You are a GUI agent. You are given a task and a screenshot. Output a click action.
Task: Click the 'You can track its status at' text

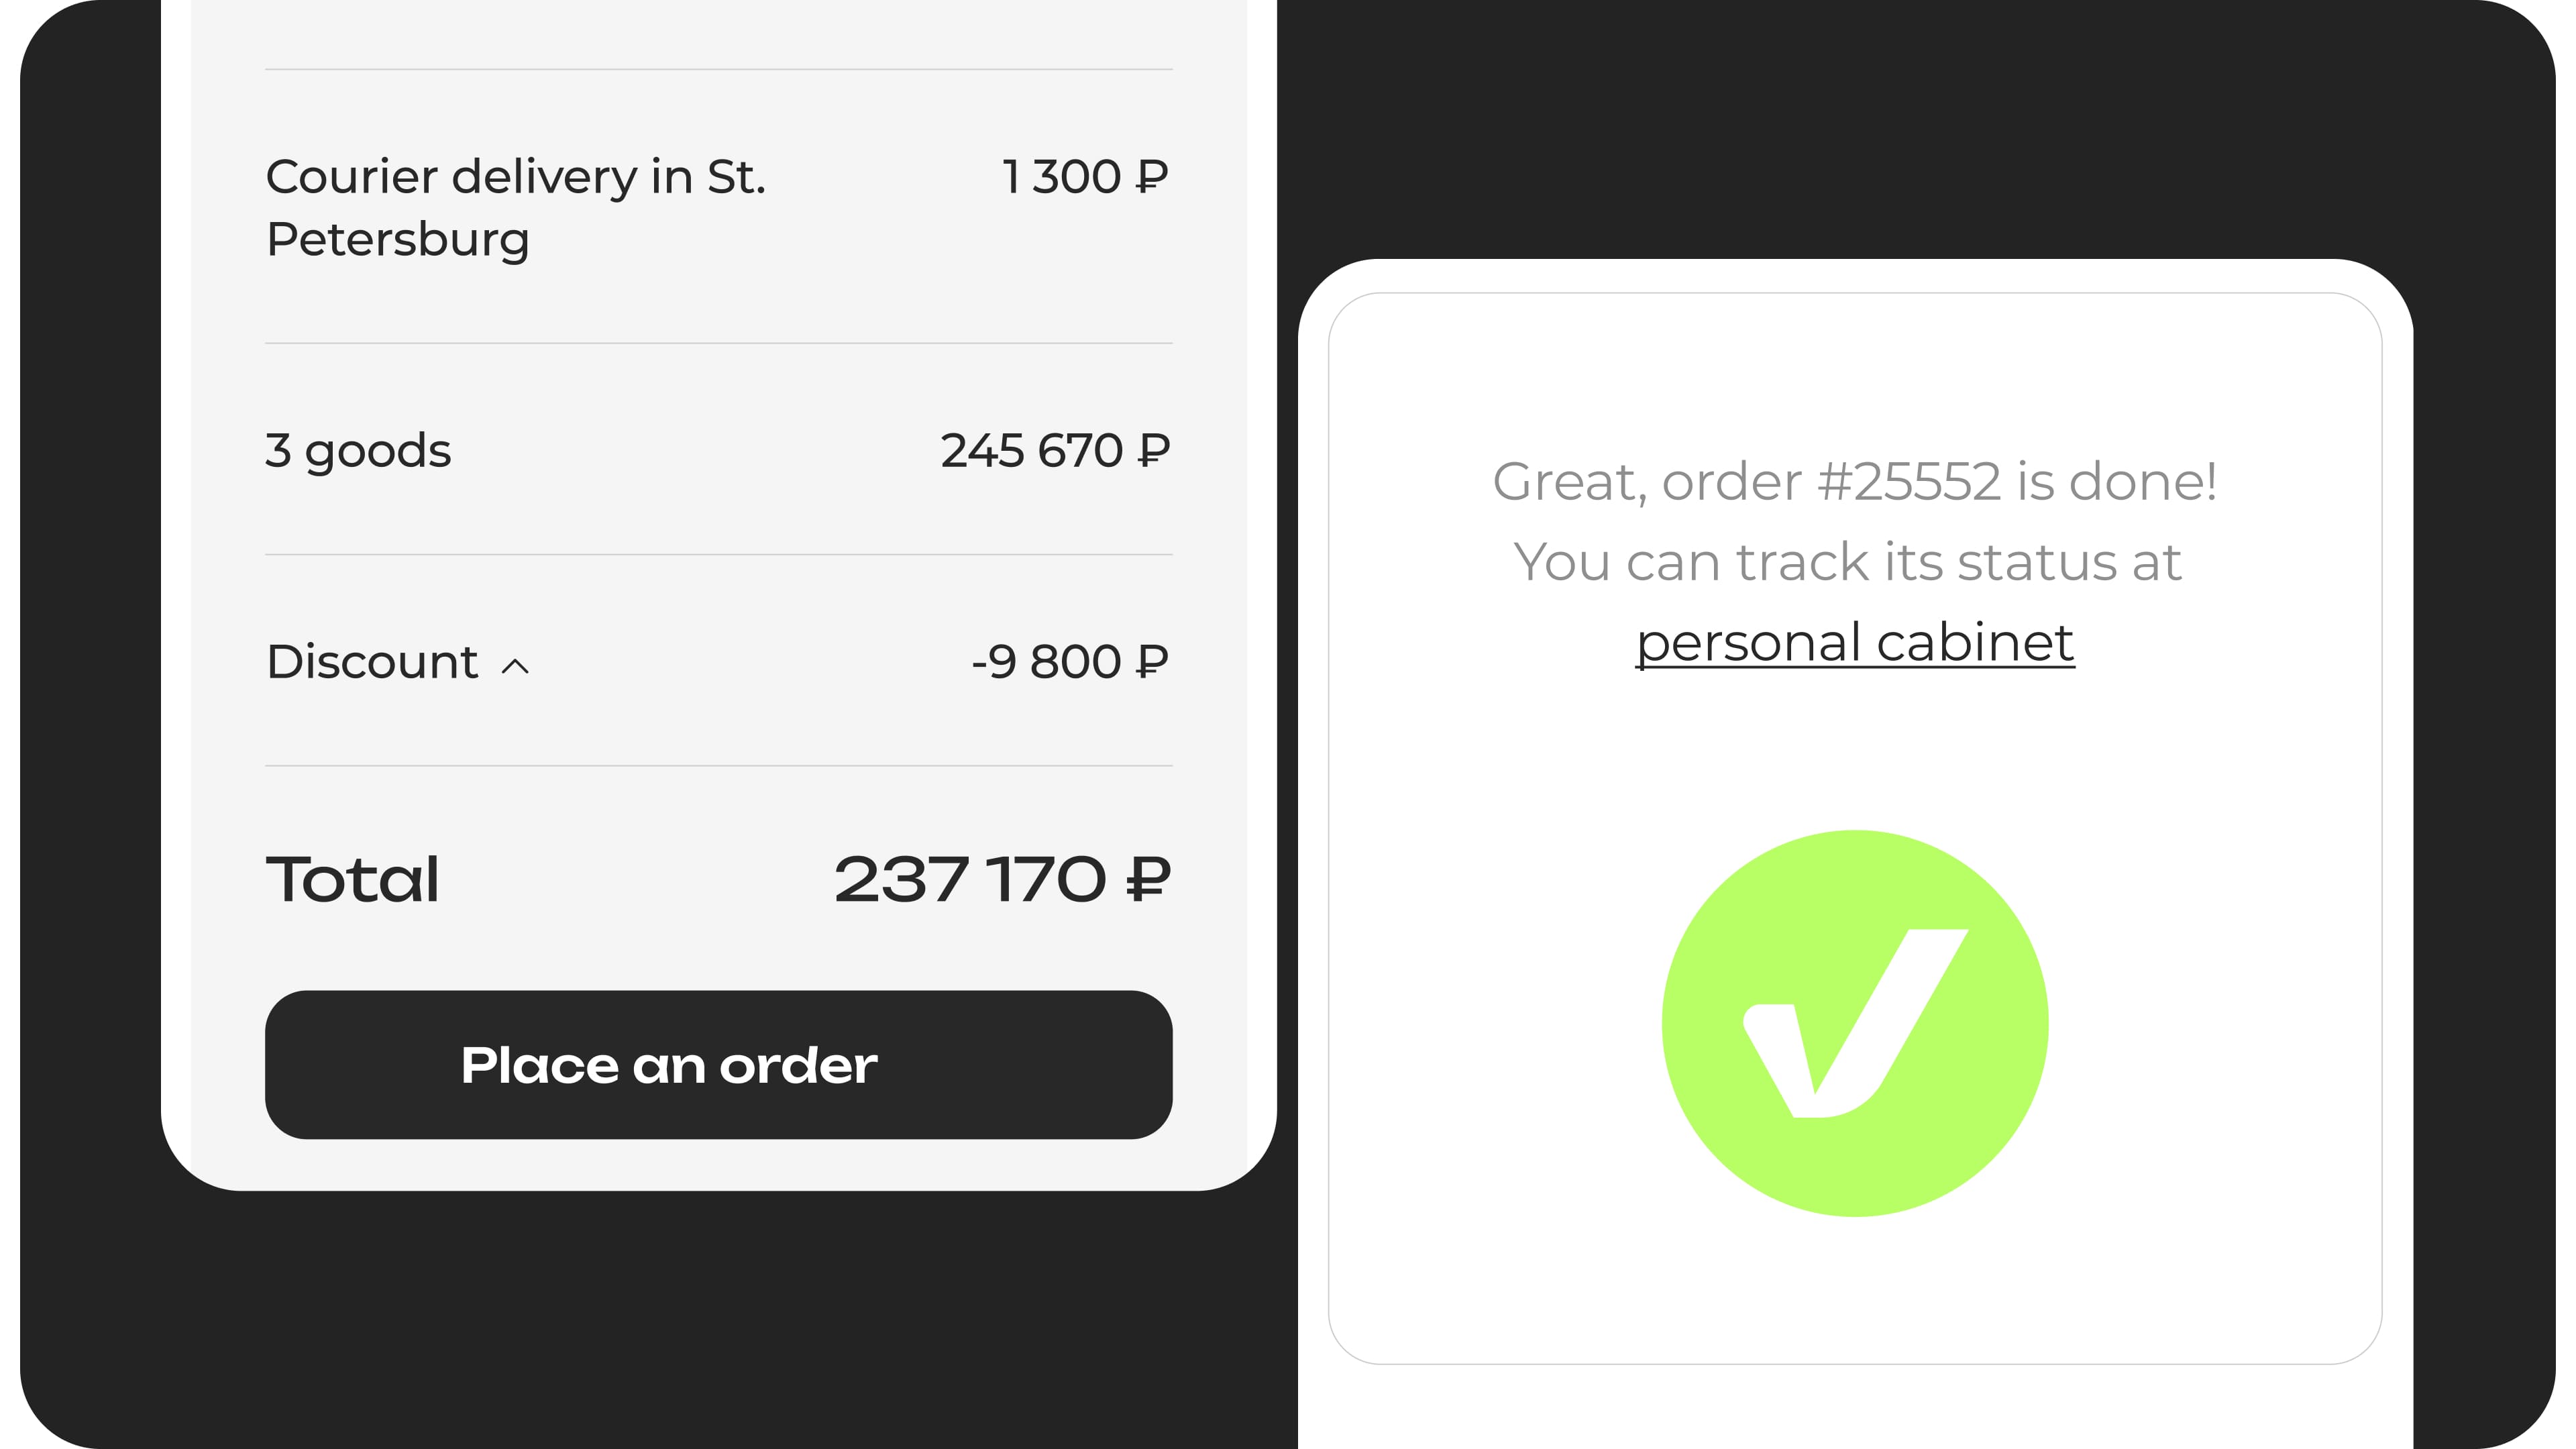(x=1847, y=562)
